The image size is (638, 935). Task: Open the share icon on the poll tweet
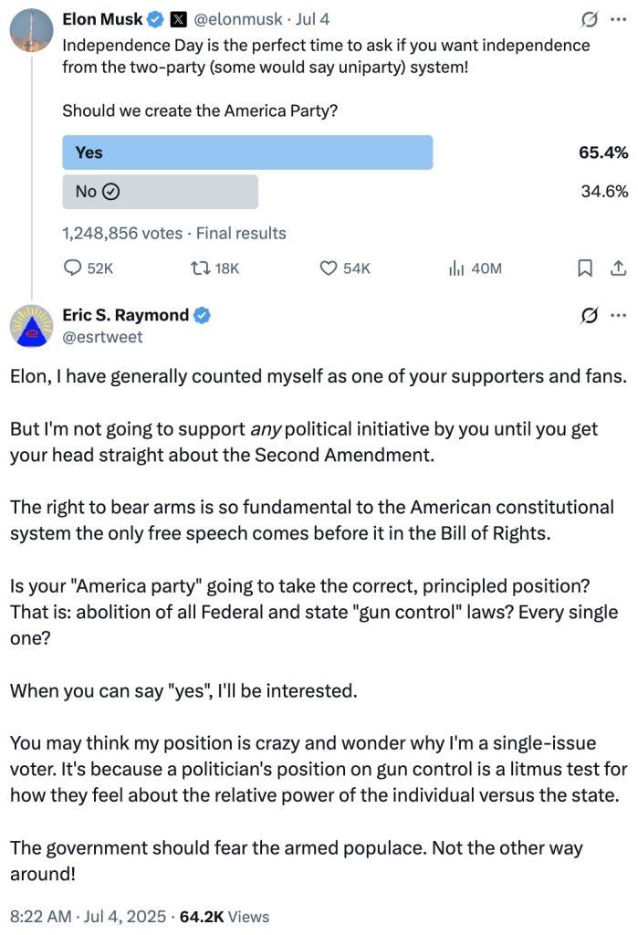click(618, 268)
